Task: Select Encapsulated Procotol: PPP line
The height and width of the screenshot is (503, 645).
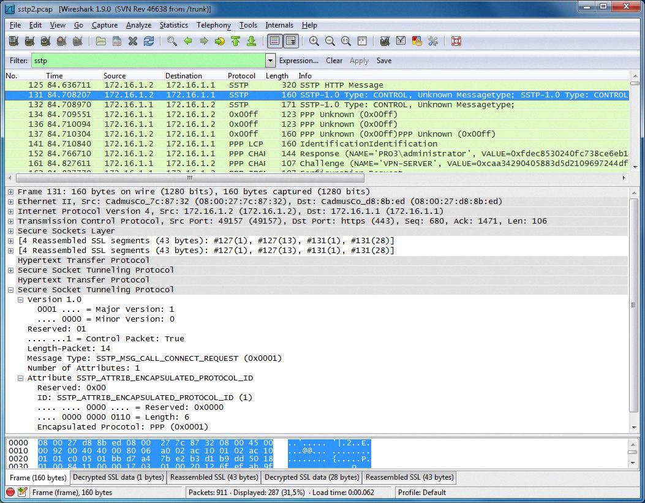Action: coord(123,427)
